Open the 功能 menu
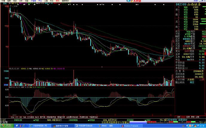The width and height of the screenshot is (206, 128). (27, 1)
